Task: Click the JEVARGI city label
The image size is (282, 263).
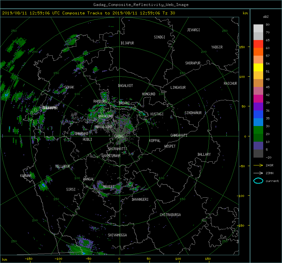Action: [x=193, y=30]
